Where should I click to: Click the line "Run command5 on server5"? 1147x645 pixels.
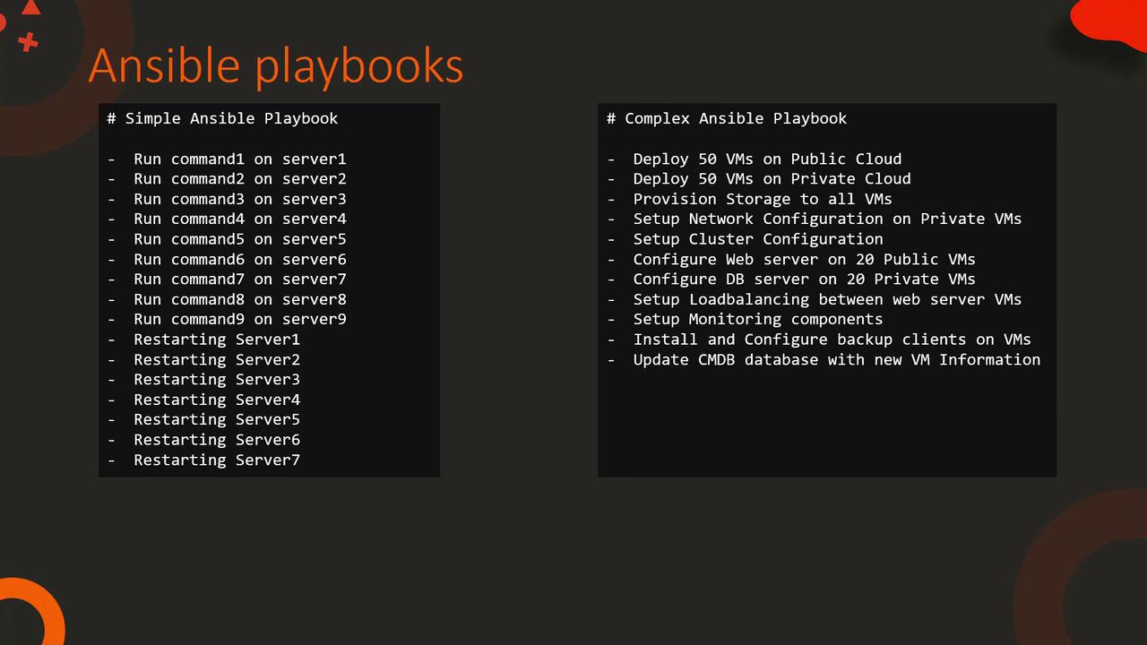point(240,239)
